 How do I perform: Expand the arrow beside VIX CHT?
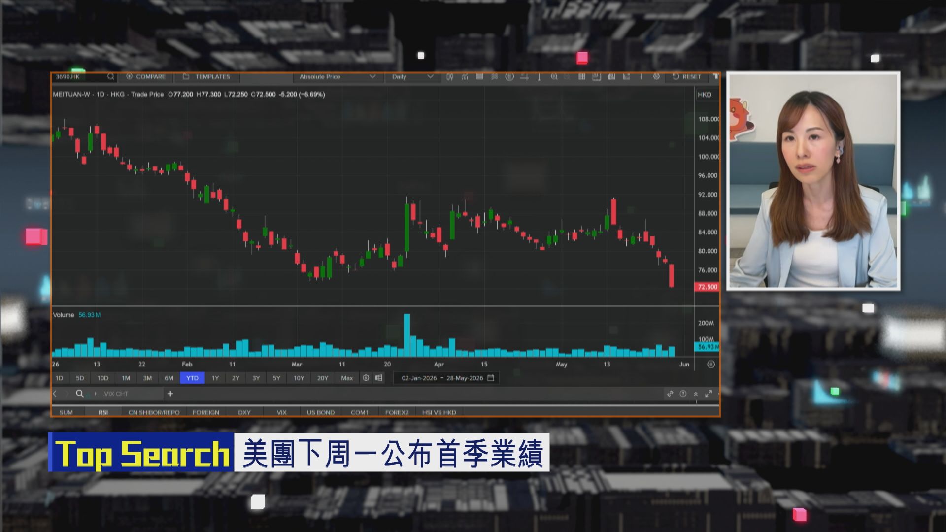pos(95,394)
